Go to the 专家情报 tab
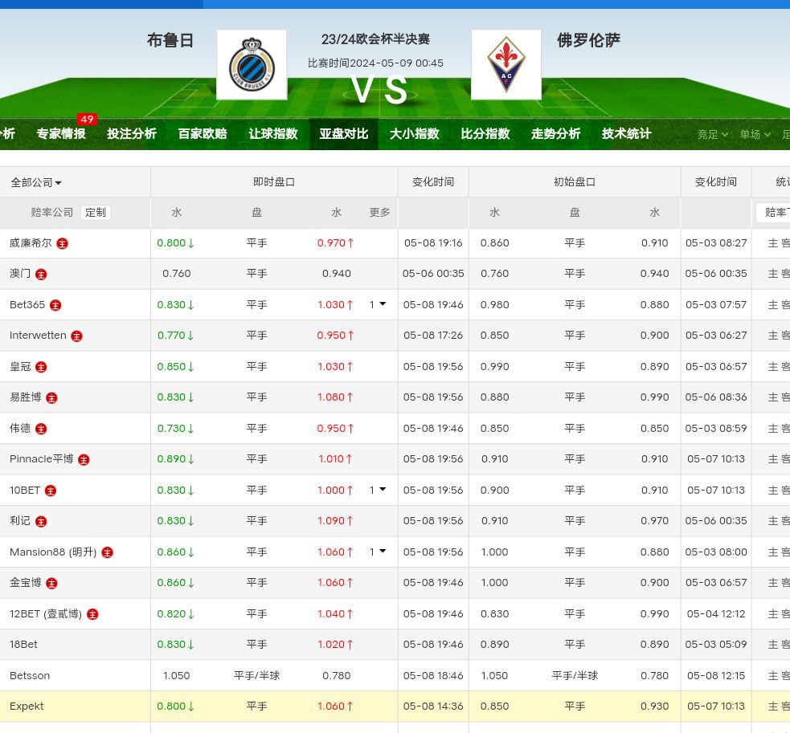 click(61, 134)
